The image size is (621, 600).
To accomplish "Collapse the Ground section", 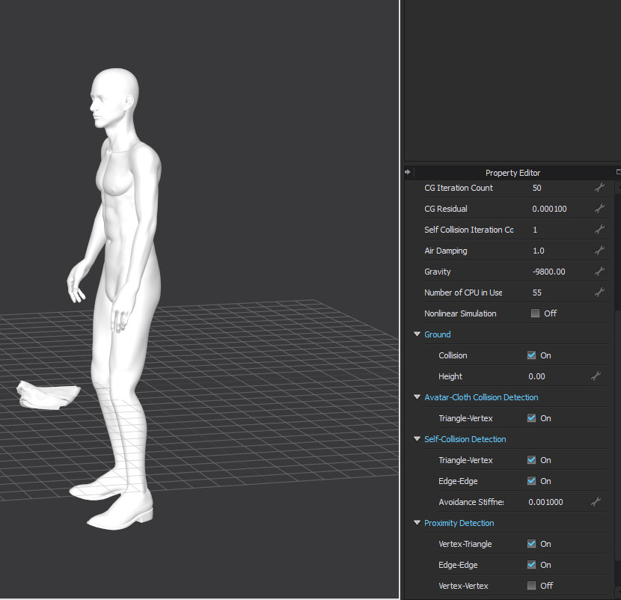I will pyautogui.click(x=417, y=334).
